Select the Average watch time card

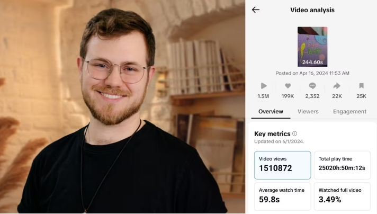pyautogui.click(x=283, y=197)
